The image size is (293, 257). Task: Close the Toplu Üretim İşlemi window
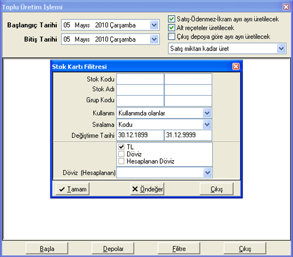(286, 7)
